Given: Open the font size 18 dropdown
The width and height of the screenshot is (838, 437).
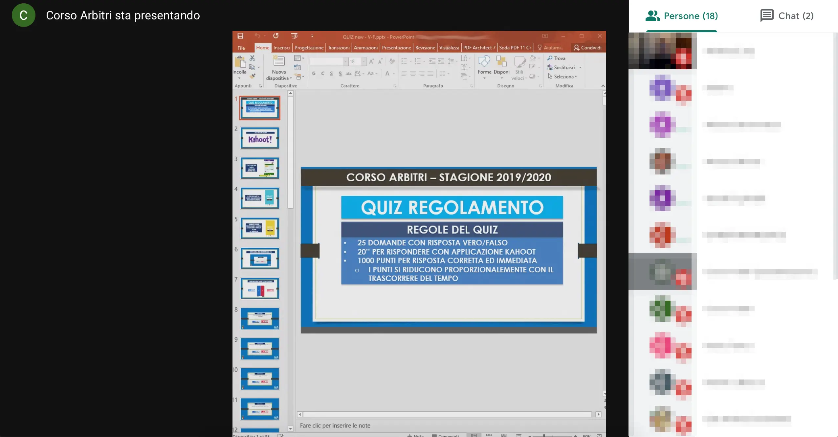Looking at the screenshot, I should coord(364,61).
